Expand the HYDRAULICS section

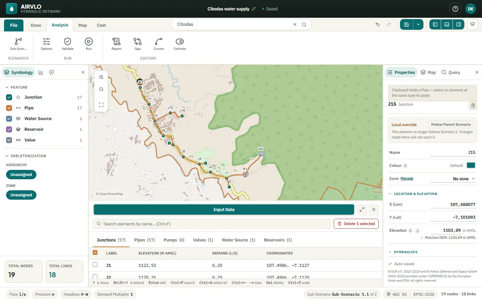[403, 252]
